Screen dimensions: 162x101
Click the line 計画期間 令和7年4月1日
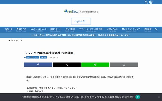[x=52, y=88]
